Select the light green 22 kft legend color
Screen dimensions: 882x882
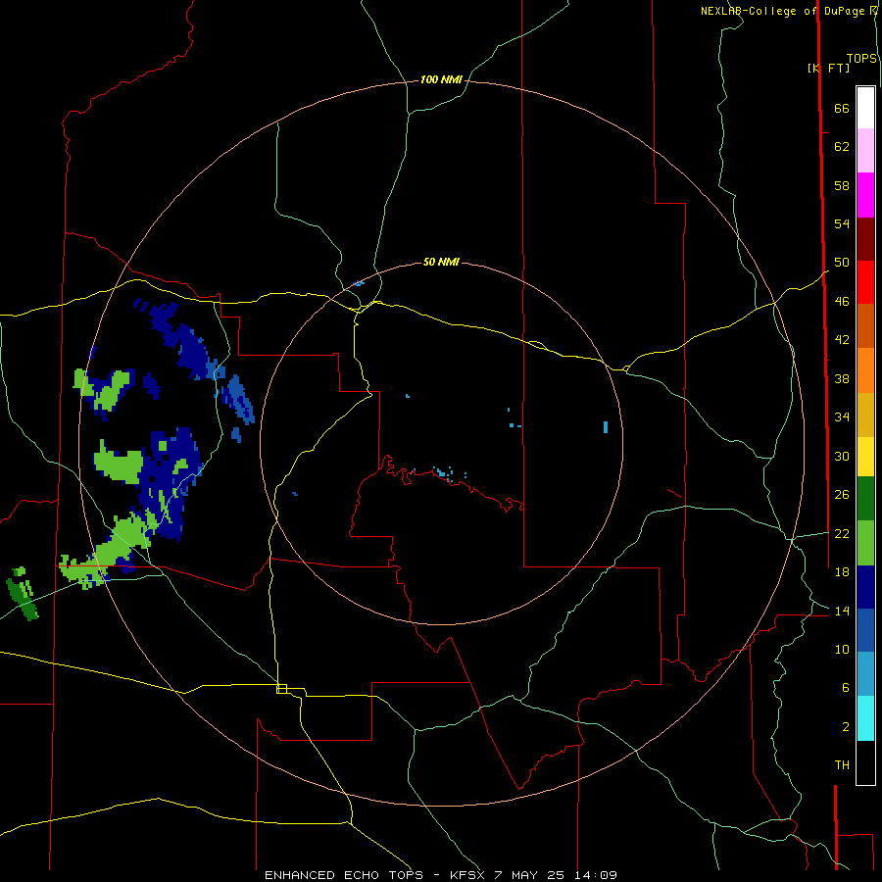tap(865, 543)
